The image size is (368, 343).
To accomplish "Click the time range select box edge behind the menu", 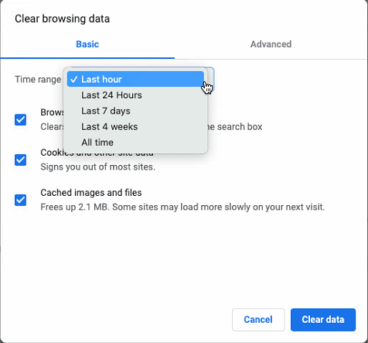I will pos(211,79).
